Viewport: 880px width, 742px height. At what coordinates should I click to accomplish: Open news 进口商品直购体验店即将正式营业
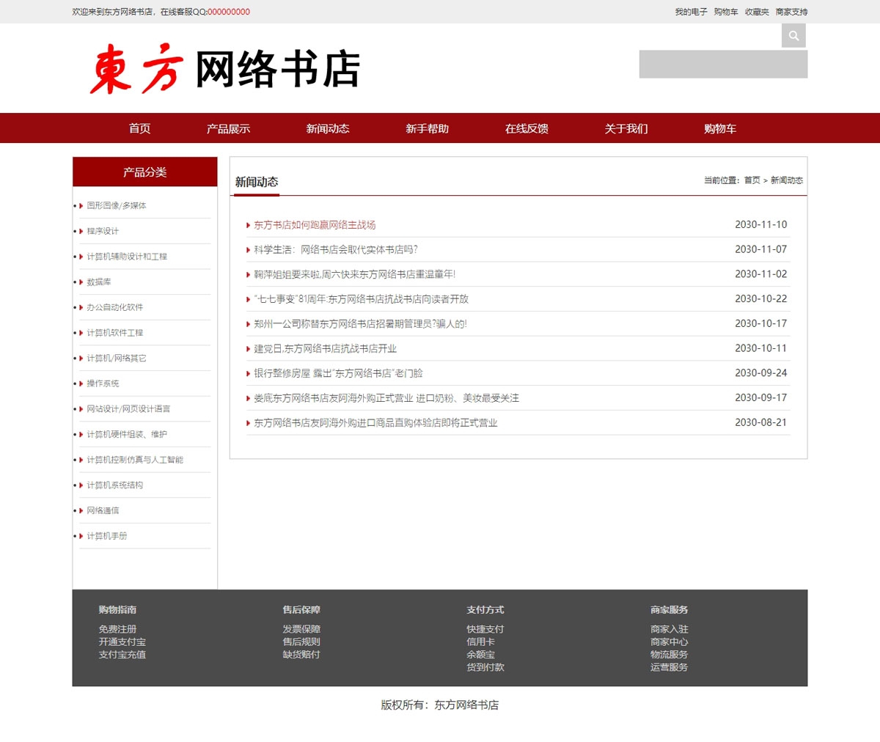tap(375, 423)
